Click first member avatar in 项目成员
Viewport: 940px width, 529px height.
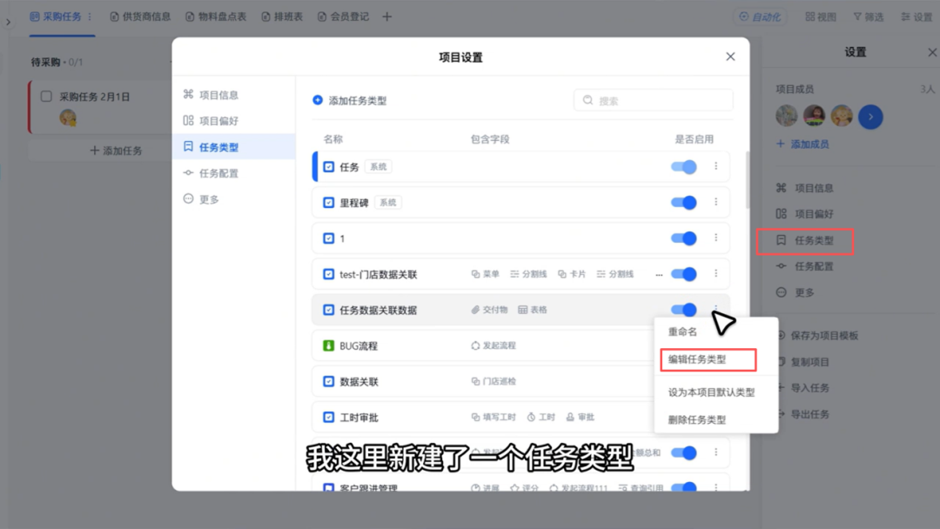tap(787, 116)
